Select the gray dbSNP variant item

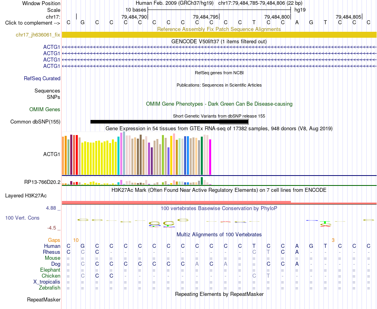pos(234,122)
